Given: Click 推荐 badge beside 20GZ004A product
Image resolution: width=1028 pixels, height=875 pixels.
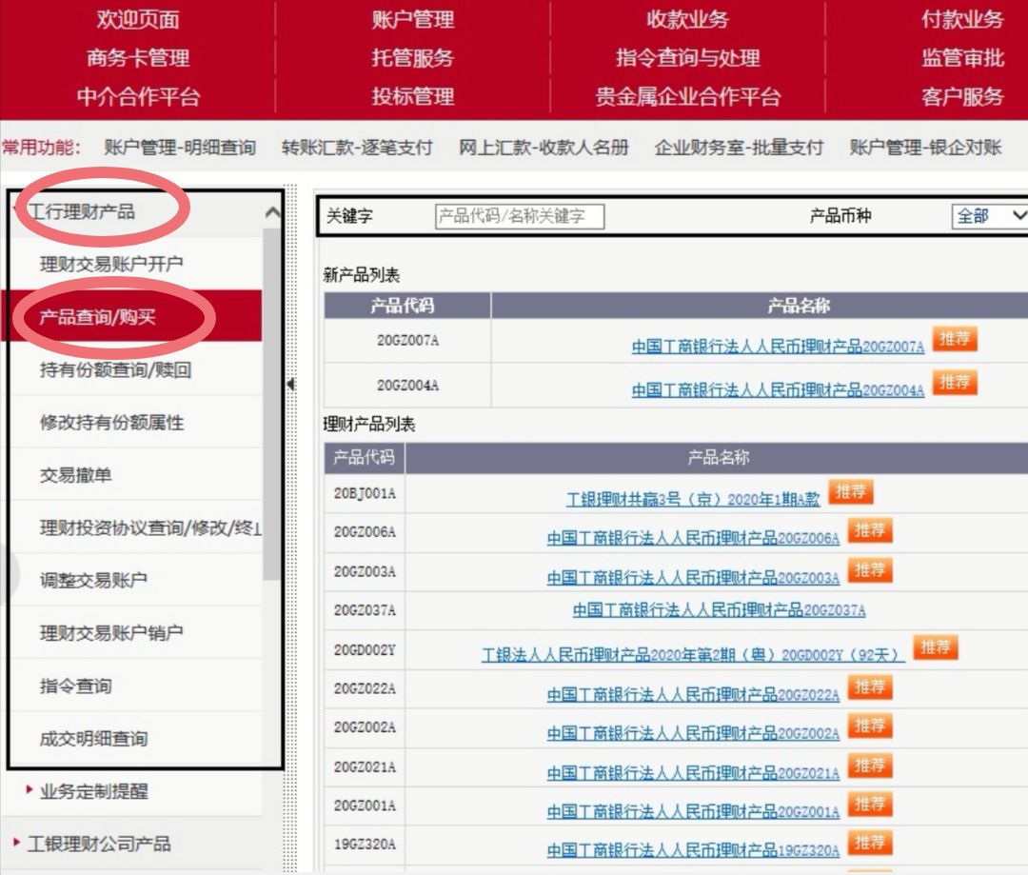Looking at the screenshot, I should [955, 382].
